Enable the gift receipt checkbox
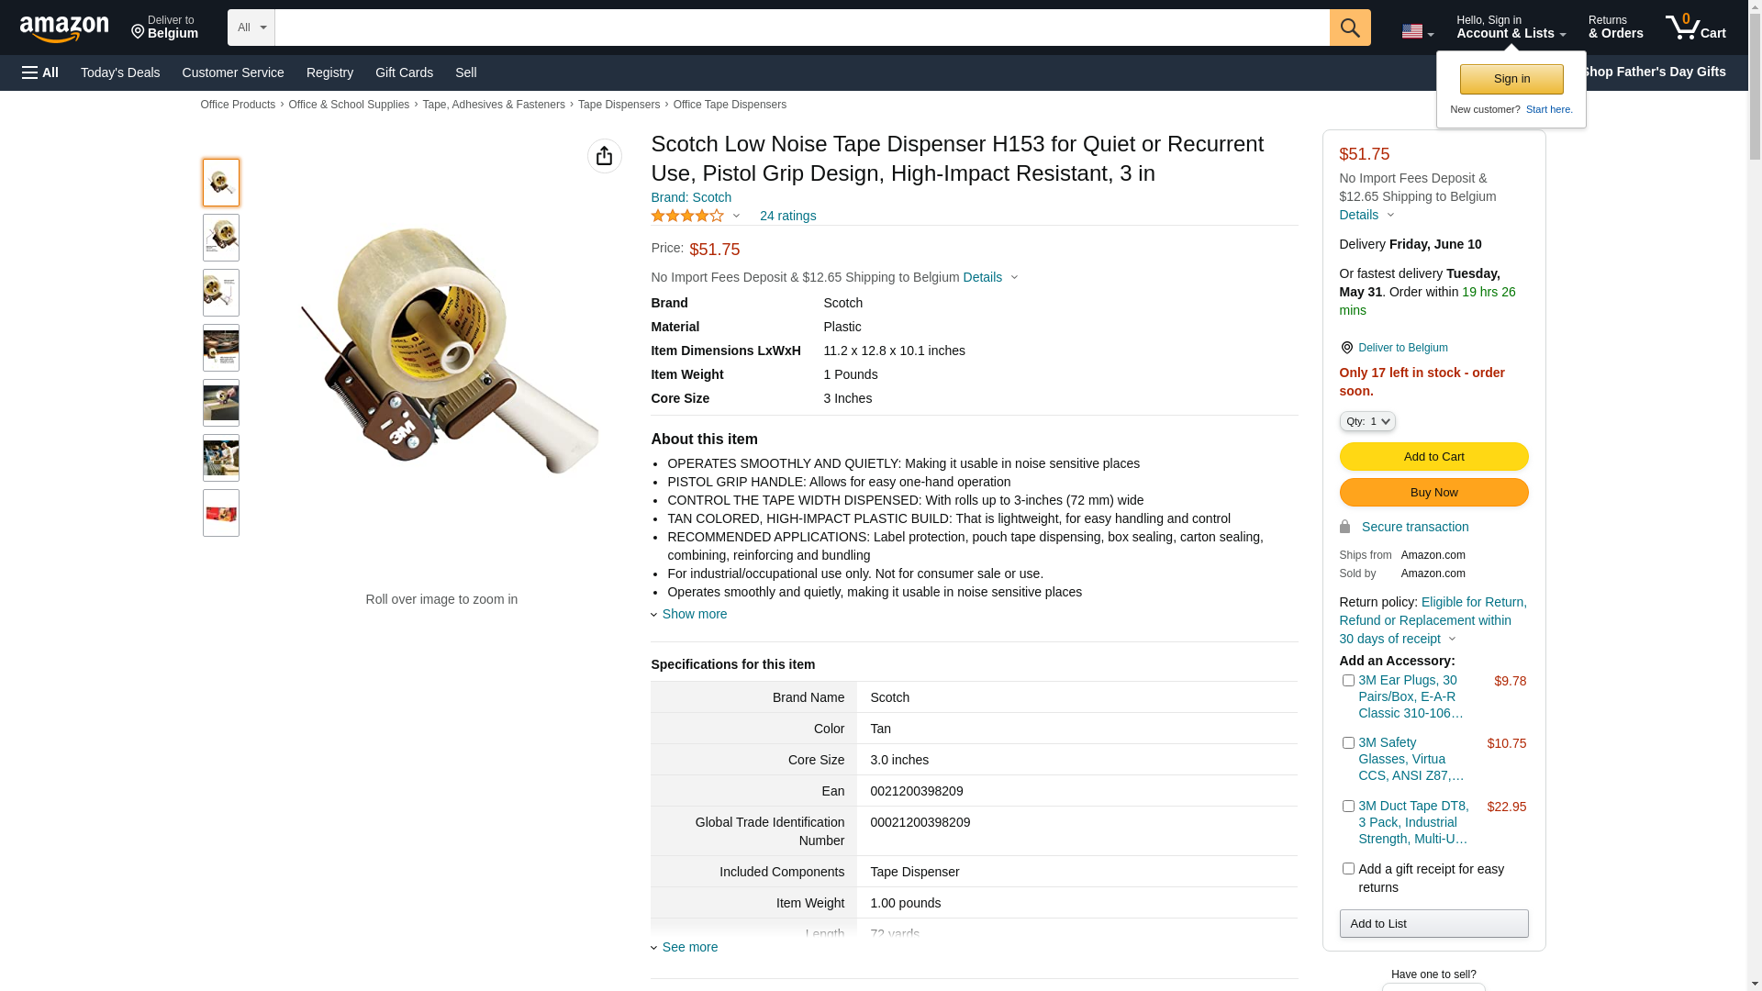This screenshot has width=1762, height=991. click(1348, 869)
